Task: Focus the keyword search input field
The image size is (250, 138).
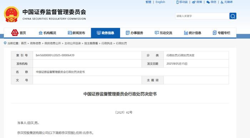Action: point(202,16)
